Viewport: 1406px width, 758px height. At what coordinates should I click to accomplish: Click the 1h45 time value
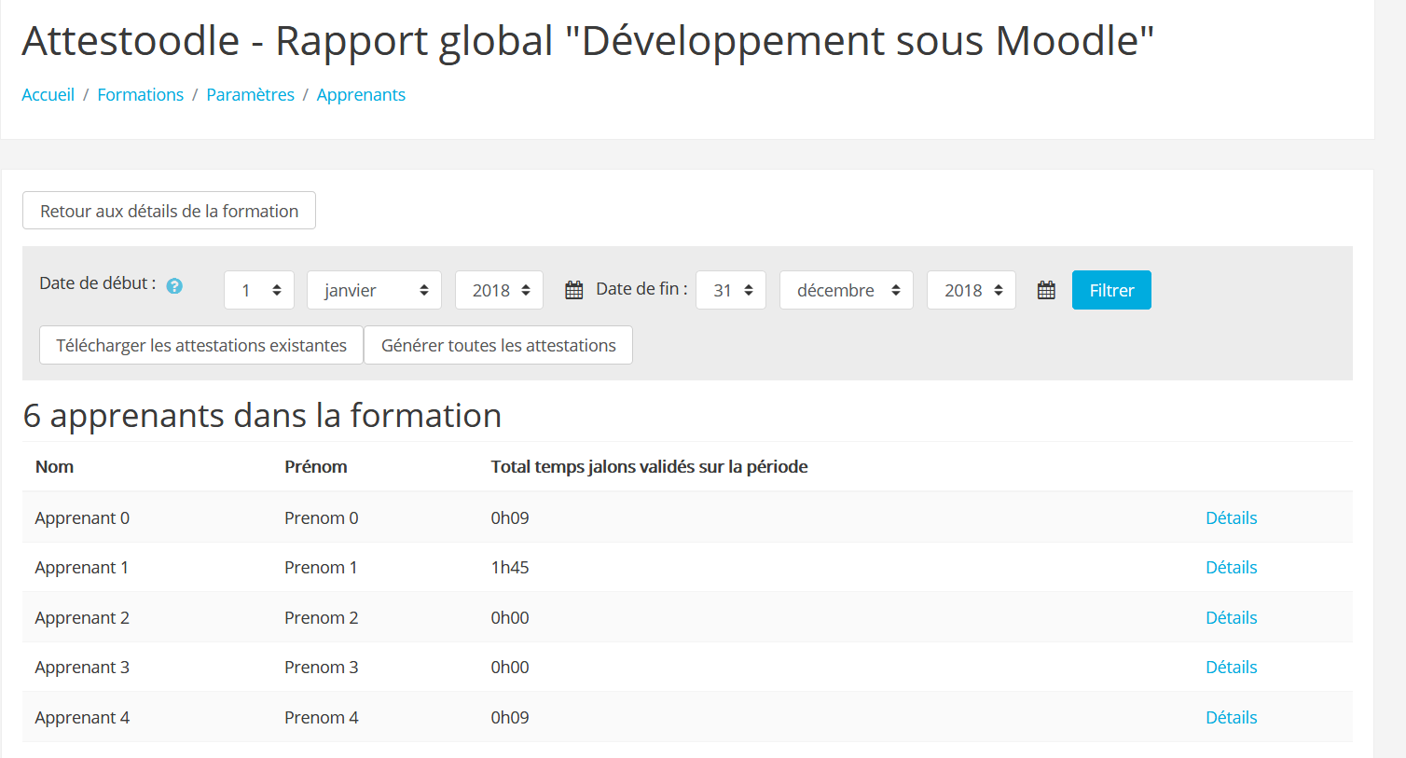[510, 567]
